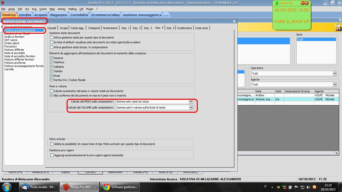Toggle 'Alla conferma del documento avvisa se il peso' checkbox

(x=52, y=95)
